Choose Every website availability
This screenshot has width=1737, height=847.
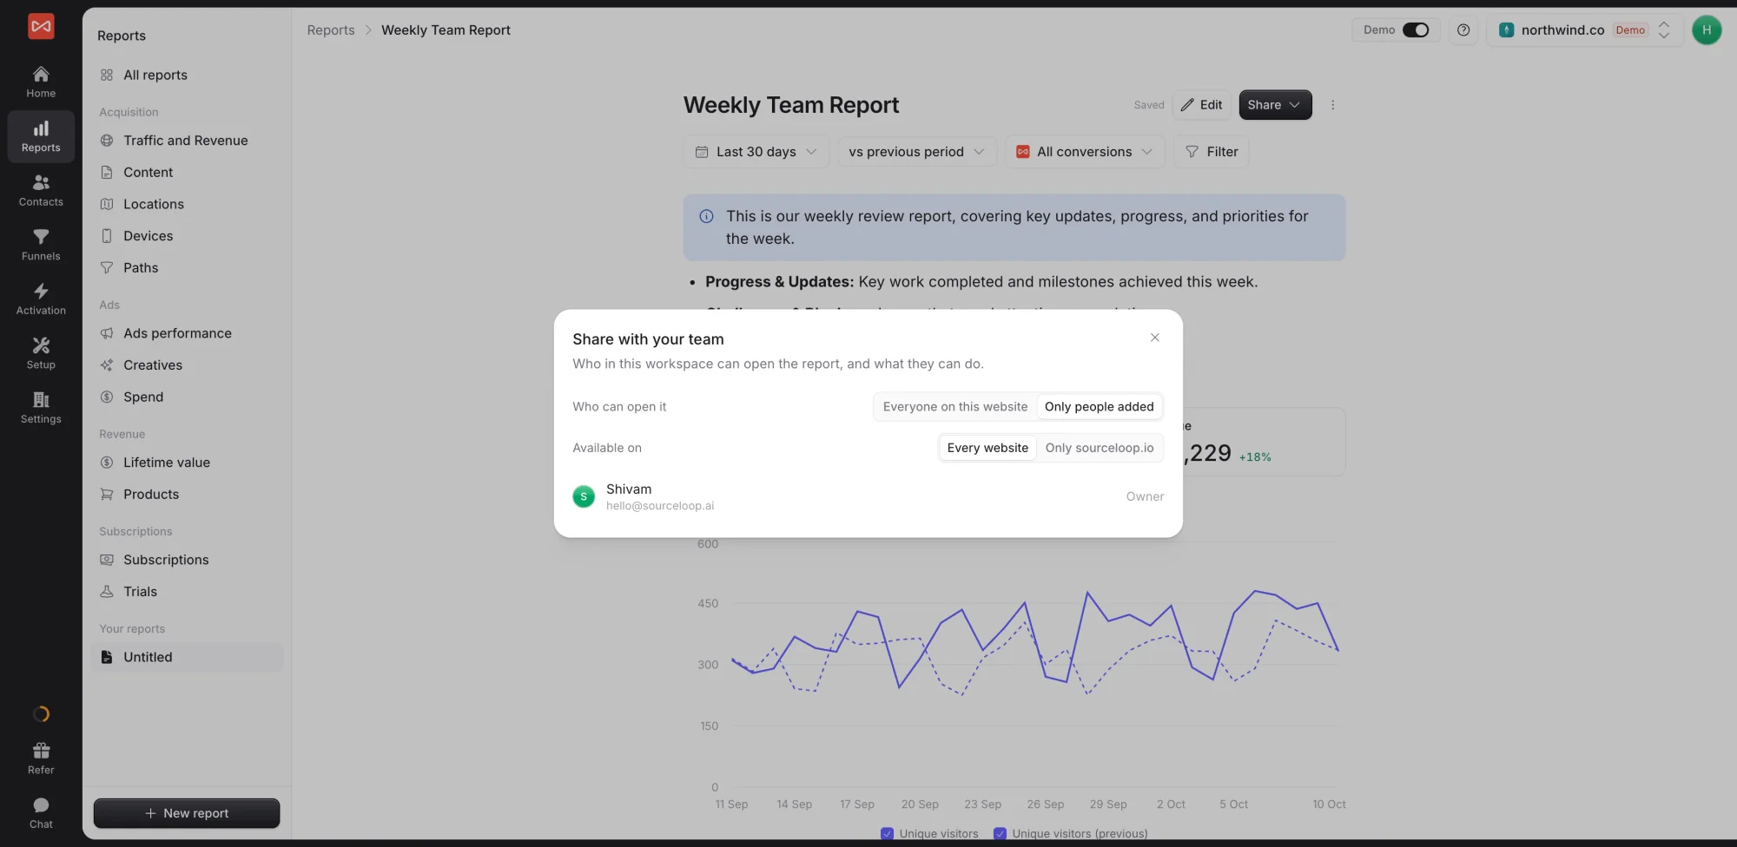987,448
